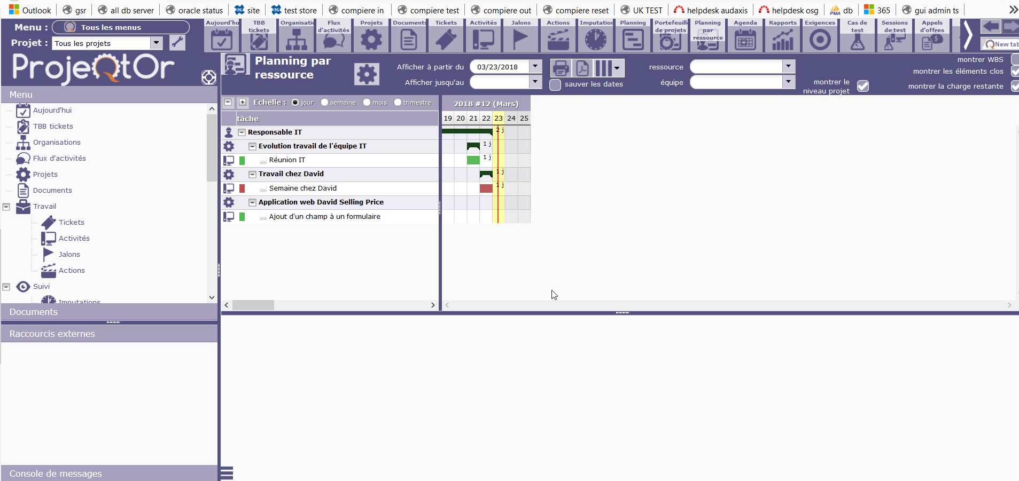
Task: Export planning to PDF
Action: coord(582,68)
